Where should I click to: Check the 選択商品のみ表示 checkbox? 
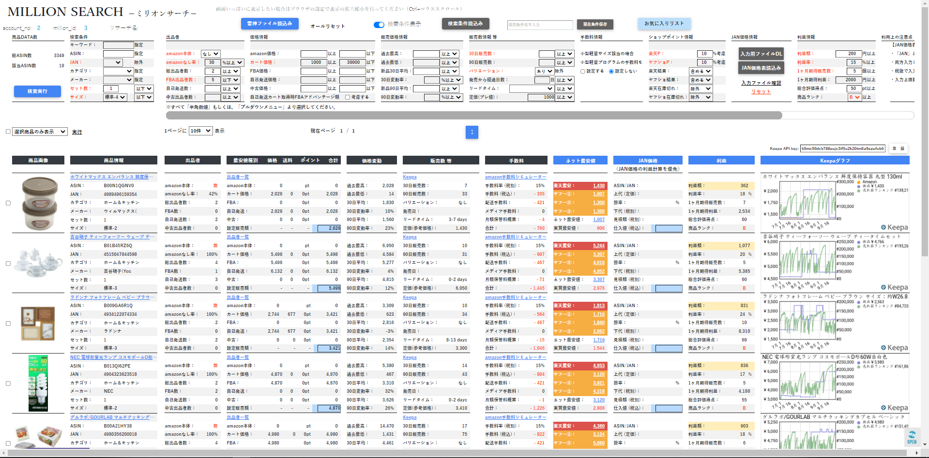[x=8, y=132]
